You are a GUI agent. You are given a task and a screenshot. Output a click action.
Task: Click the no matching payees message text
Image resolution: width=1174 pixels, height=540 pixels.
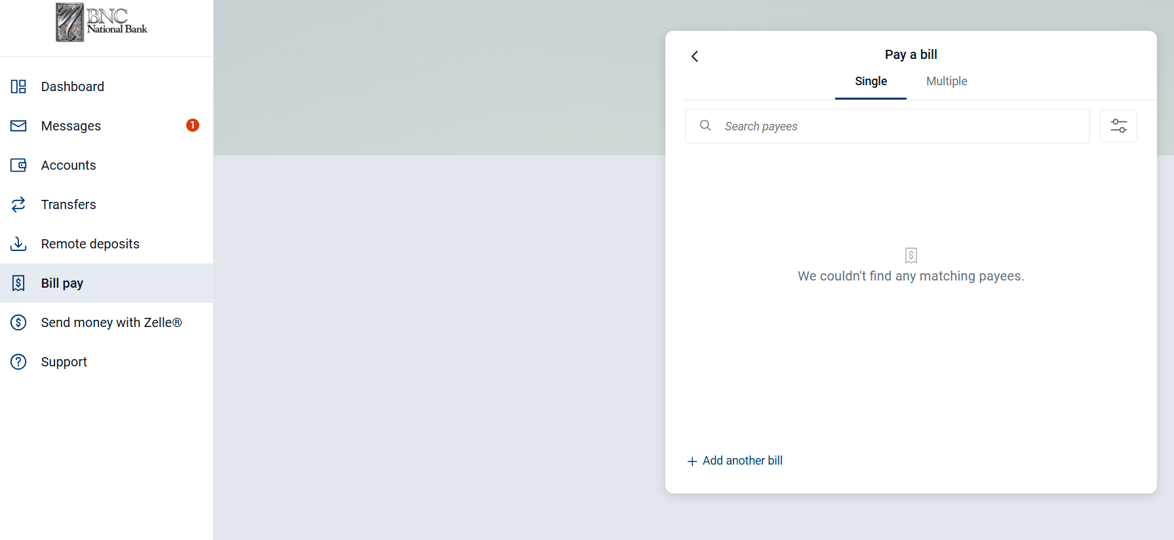coord(910,277)
